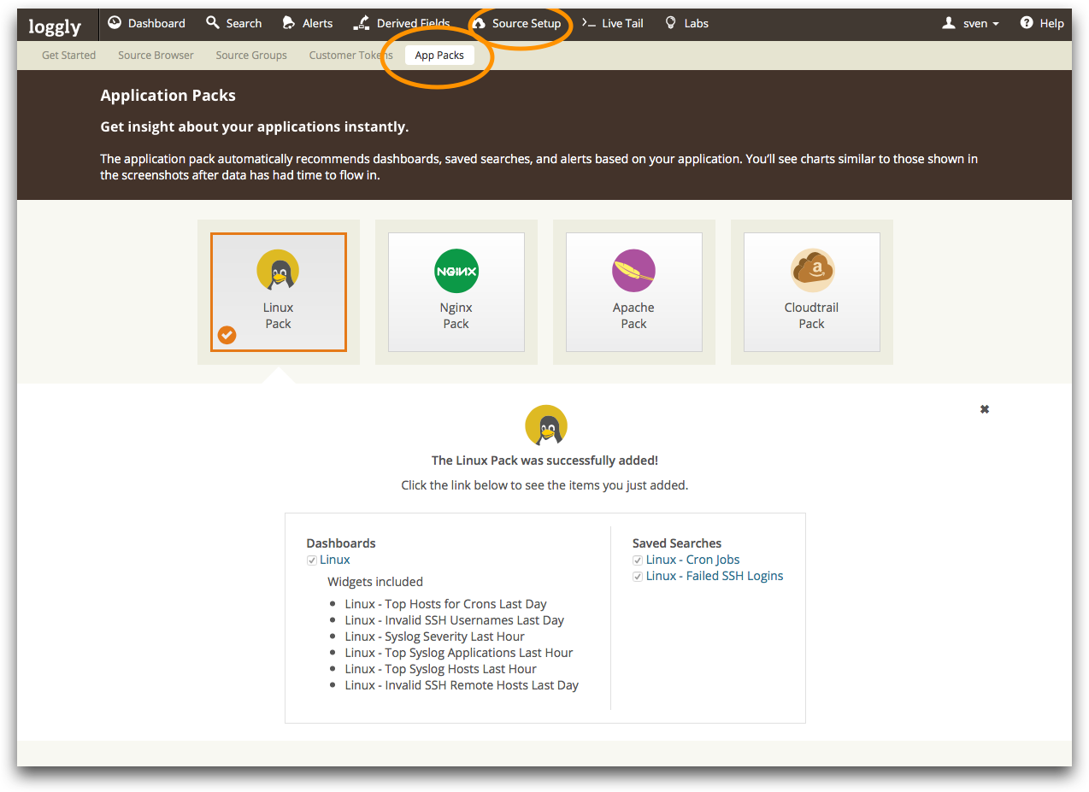Open Dashboard from the top navigation
The image size is (1089, 792).
(146, 23)
